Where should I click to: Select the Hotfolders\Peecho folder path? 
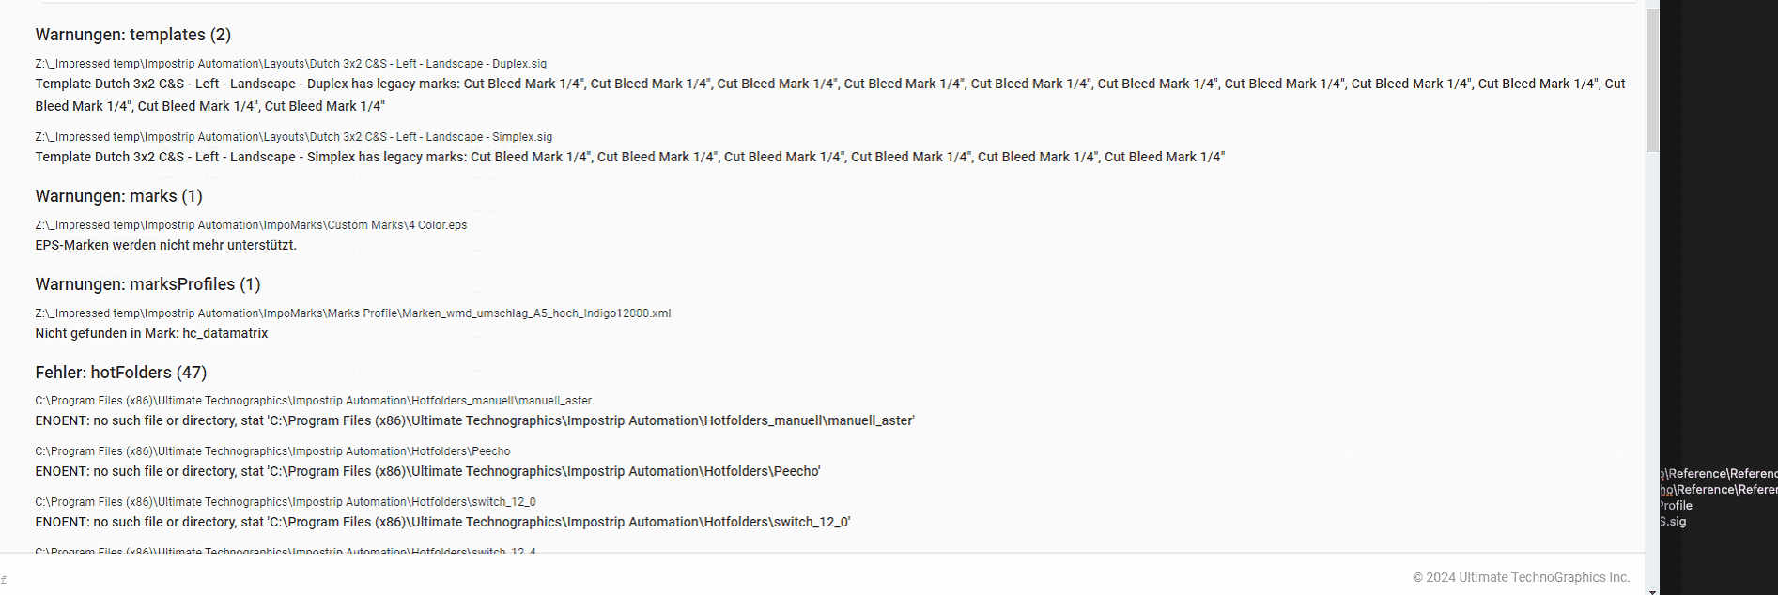(x=272, y=451)
